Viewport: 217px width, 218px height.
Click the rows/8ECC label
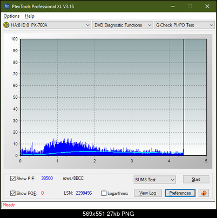73,178
